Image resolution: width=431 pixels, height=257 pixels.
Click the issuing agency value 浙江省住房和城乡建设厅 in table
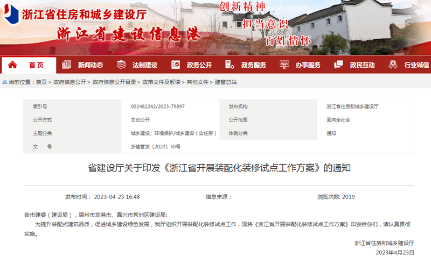[352, 106]
